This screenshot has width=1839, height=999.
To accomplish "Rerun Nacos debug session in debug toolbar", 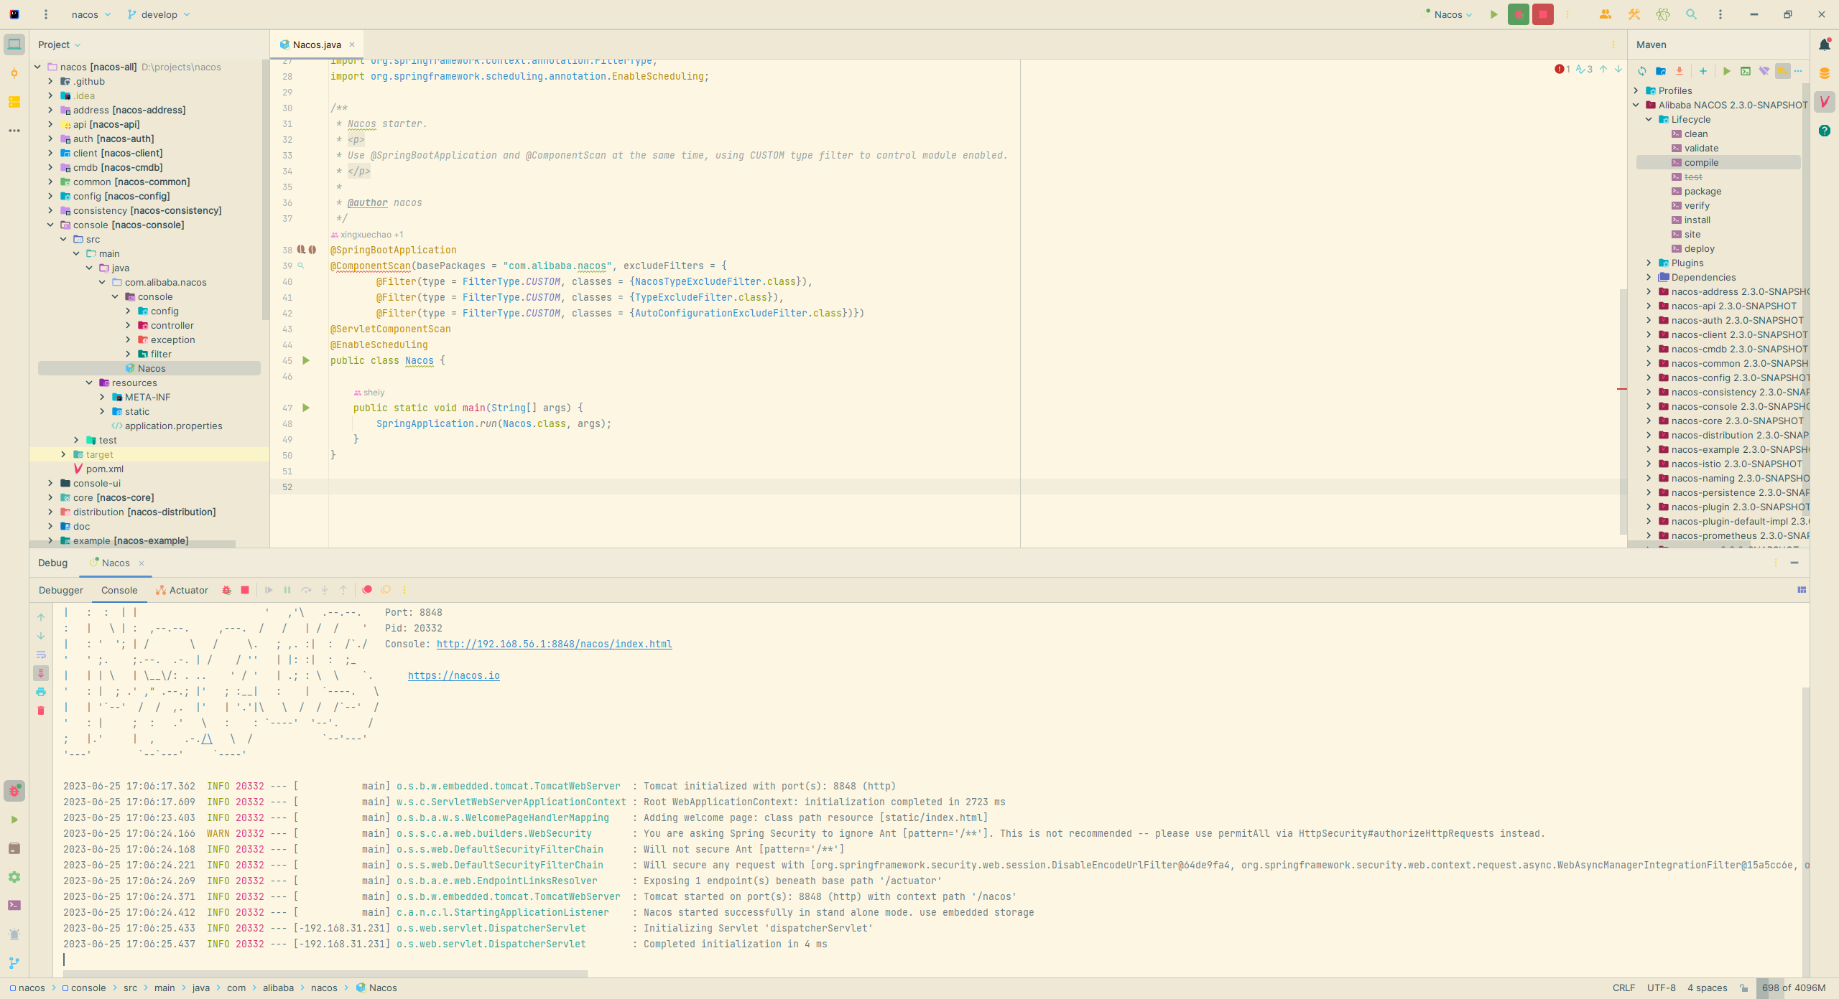I will (x=226, y=590).
